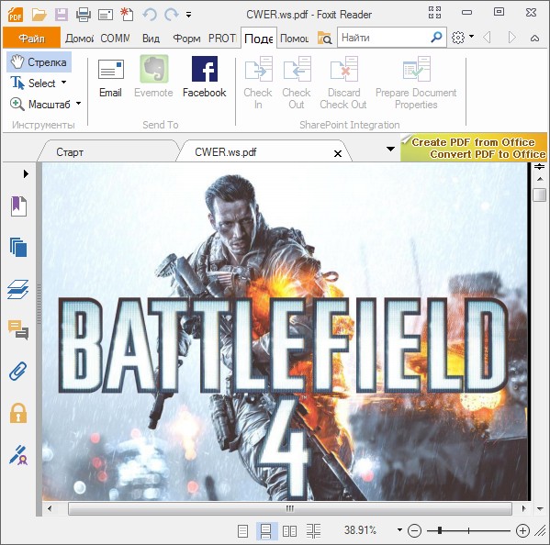
Task: Enable continuous page view mode
Action: click(x=266, y=531)
